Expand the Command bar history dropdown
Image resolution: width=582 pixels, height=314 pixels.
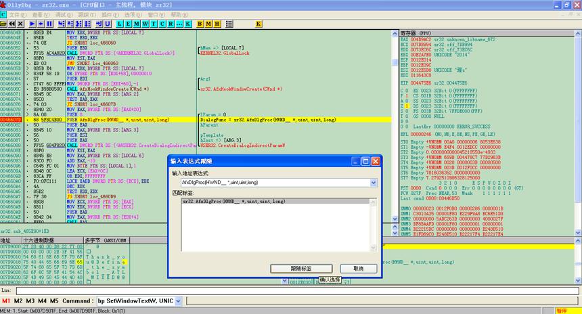[x=178, y=301]
